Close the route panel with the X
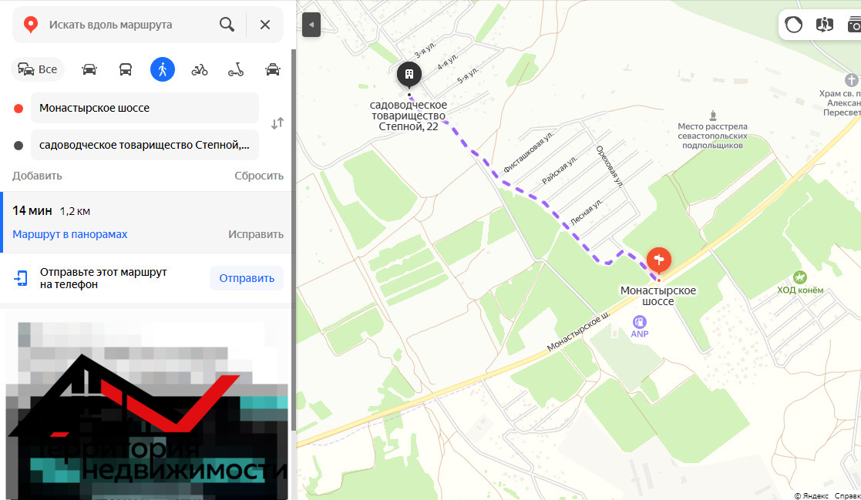 coord(265,25)
